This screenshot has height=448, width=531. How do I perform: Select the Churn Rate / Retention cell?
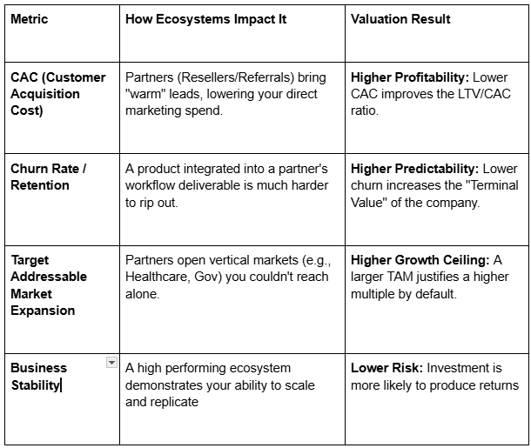pyautogui.click(x=50, y=177)
